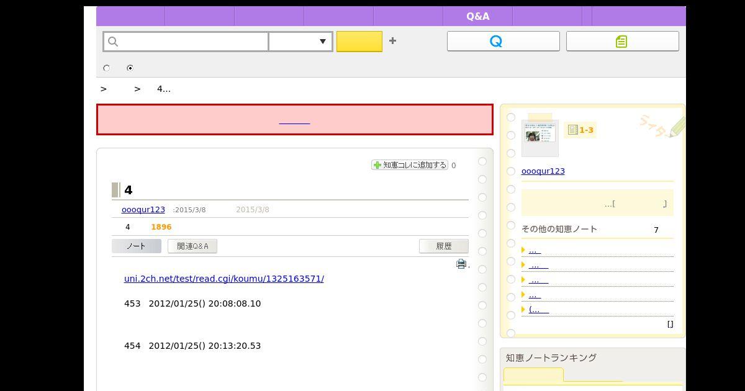The width and height of the screenshot is (745, 391).
Task: Click the その他の知恵ノート heading
Action: pos(559,229)
